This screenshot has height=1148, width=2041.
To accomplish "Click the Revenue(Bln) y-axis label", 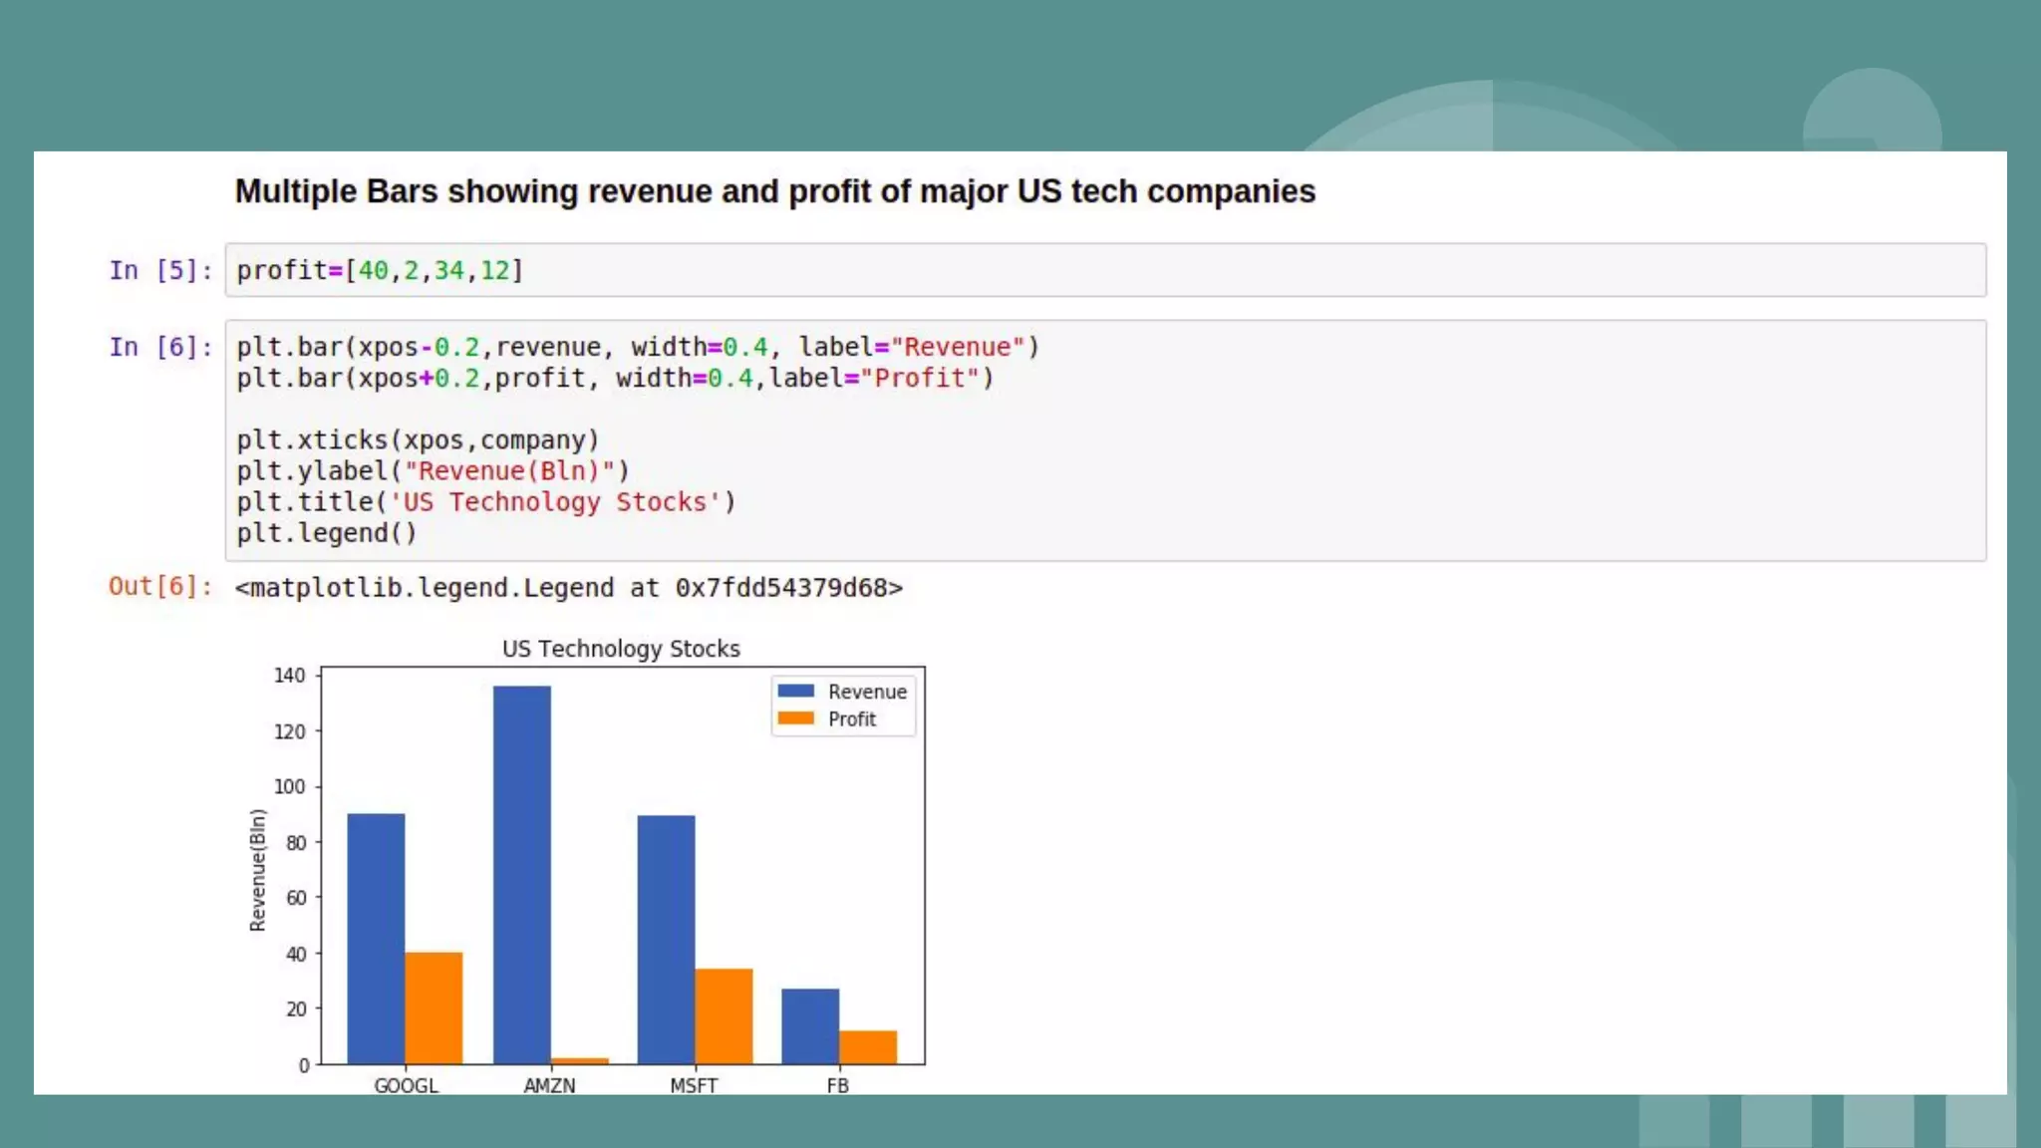I will point(258,870).
